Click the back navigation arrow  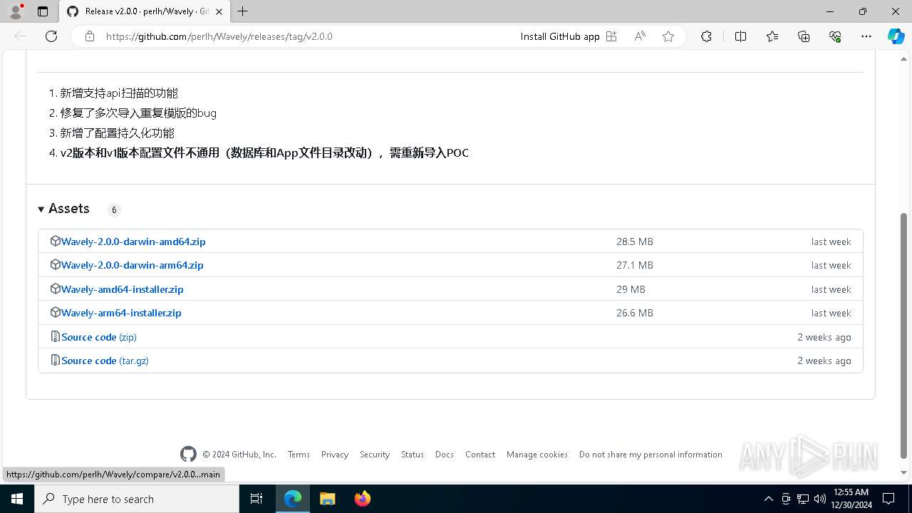click(x=20, y=36)
